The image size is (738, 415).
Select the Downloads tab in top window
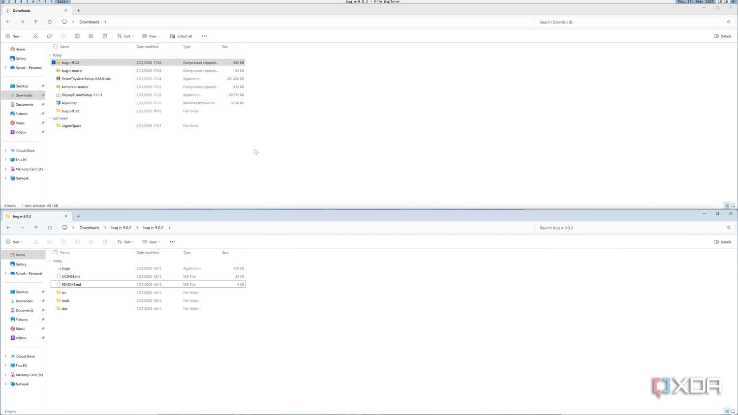[36, 10]
